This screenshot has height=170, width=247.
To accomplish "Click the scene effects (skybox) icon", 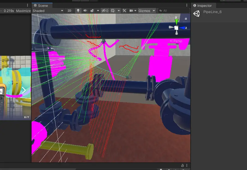I will coord(92,11).
